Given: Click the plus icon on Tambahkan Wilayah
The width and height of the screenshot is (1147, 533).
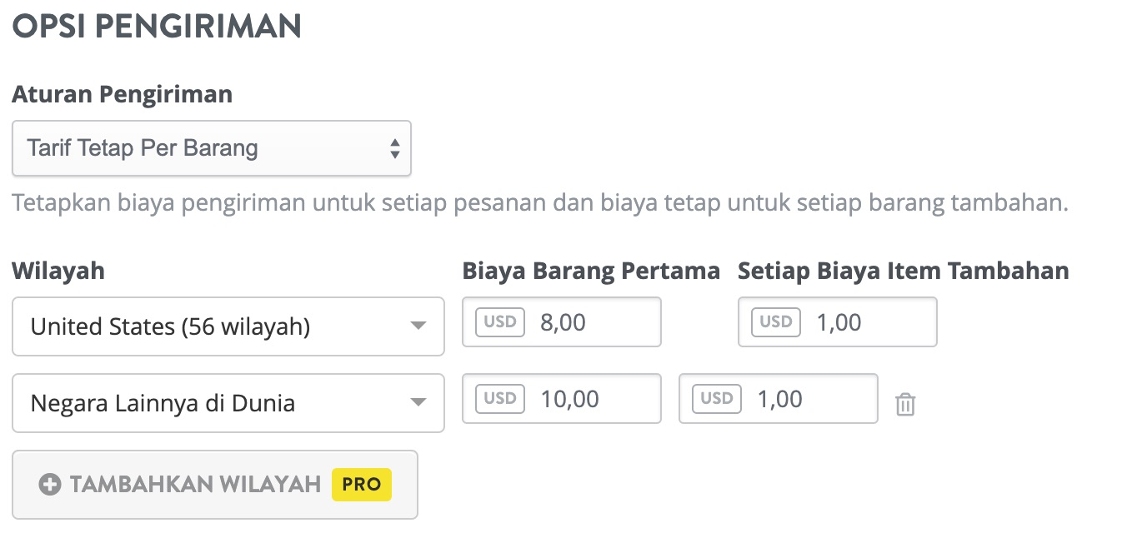Looking at the screenshot, I should click(x=50, y=485).
